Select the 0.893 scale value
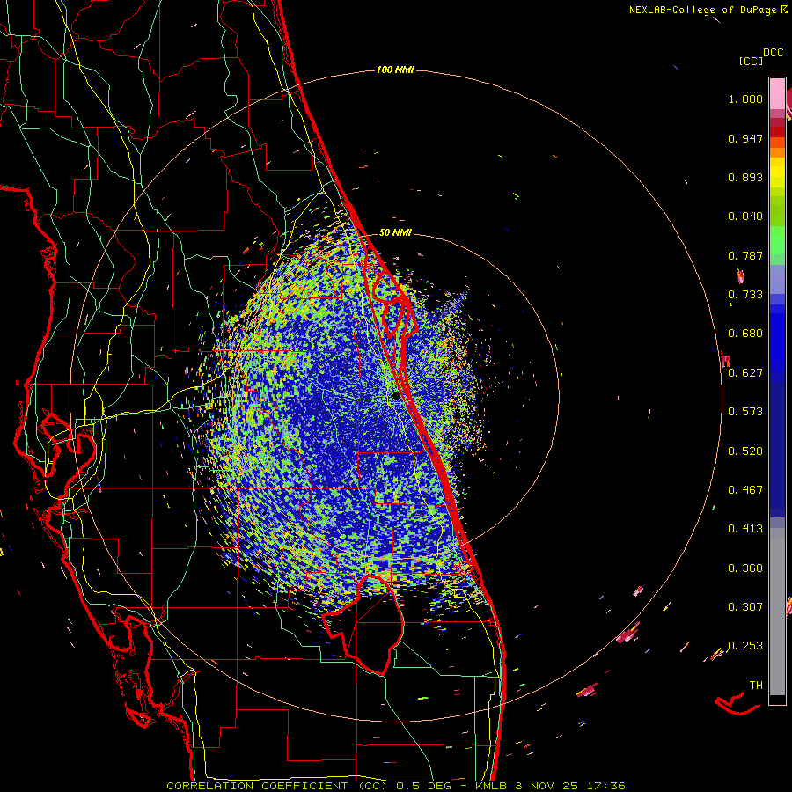Image resolution: width=792 pixels, height=792 pixels. click(x=745, y=177)
